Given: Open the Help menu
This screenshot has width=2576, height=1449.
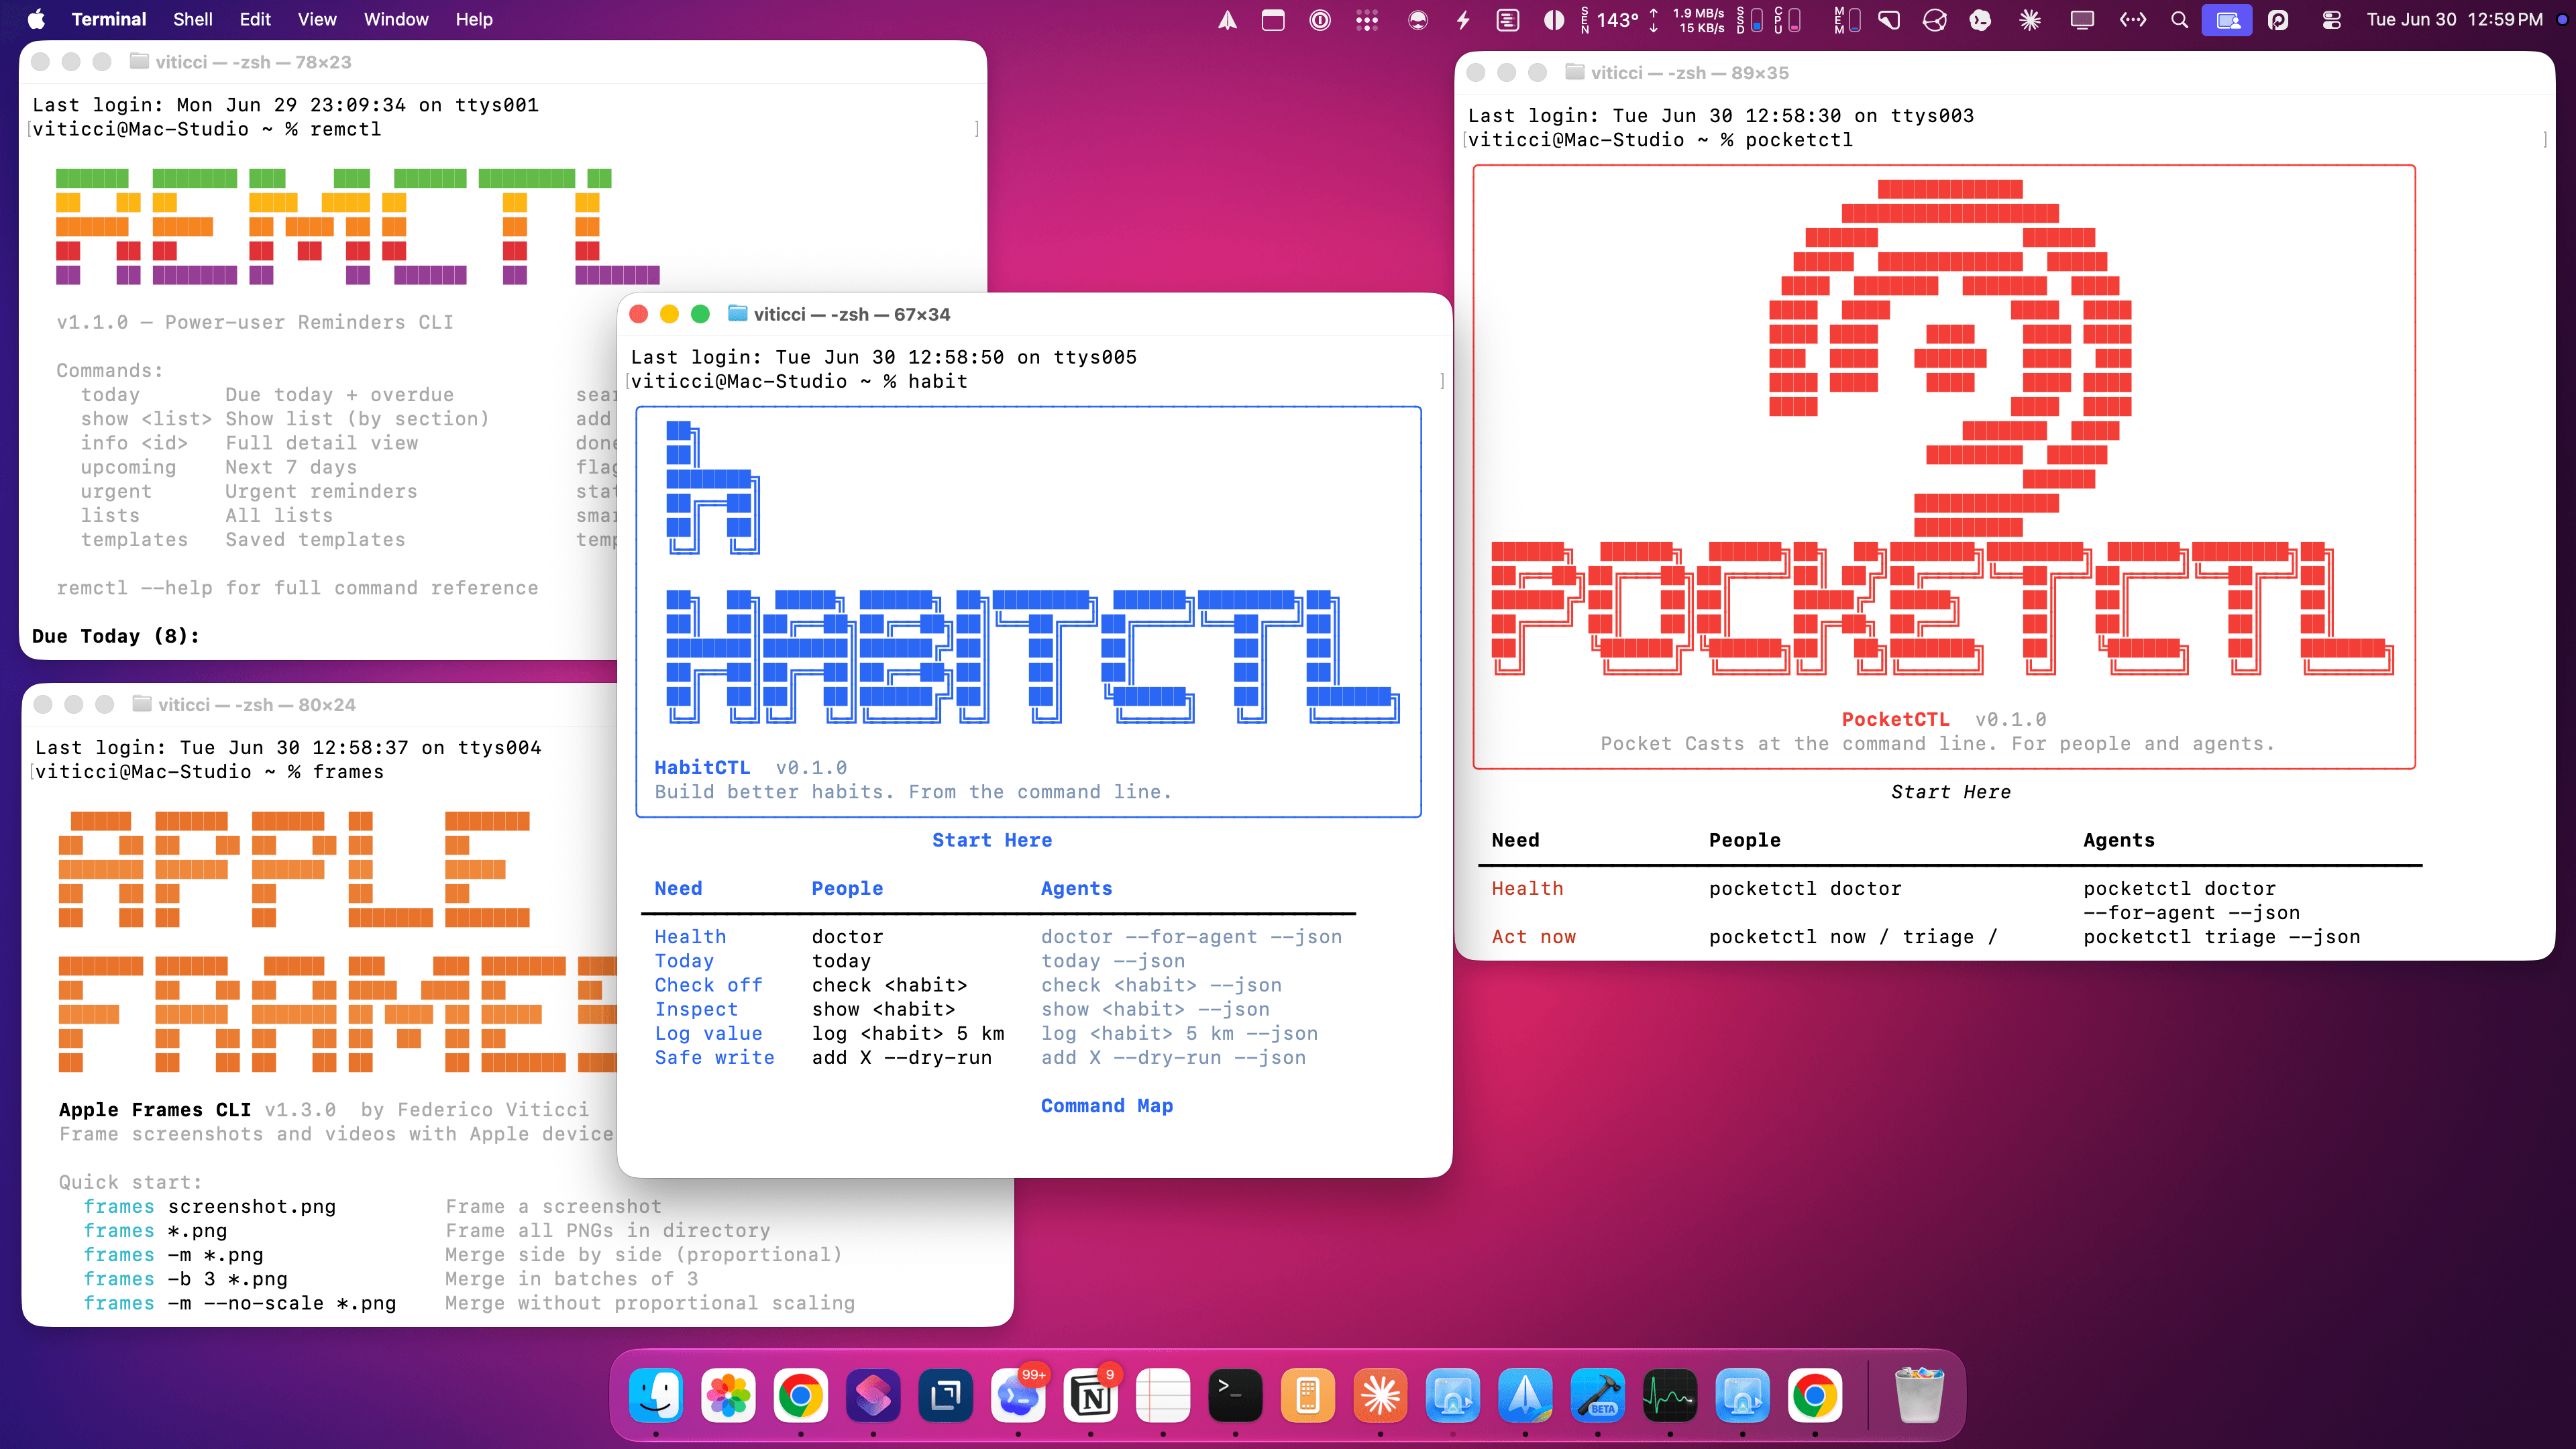Looking at the screenshot, I should coord(474,19).
